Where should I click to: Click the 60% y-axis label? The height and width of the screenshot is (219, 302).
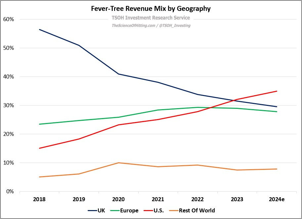(9, 19)
